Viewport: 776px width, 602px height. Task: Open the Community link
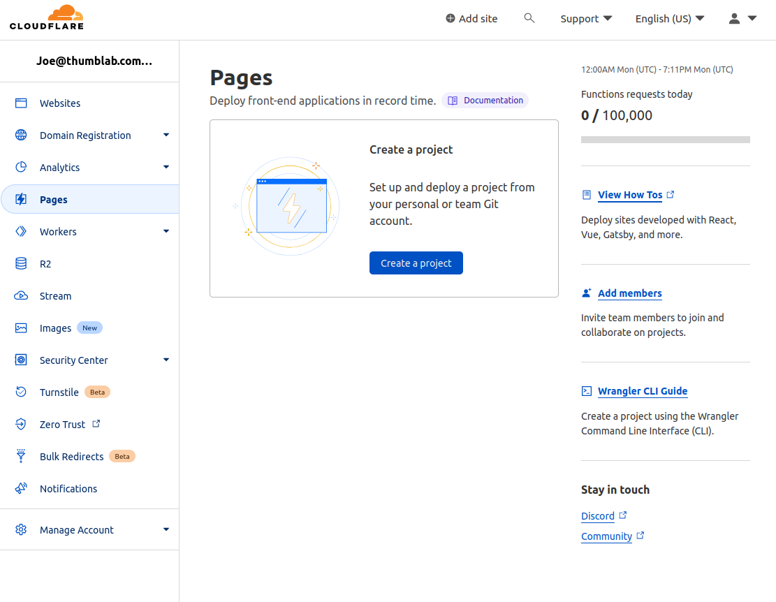(x=606, y=536)
